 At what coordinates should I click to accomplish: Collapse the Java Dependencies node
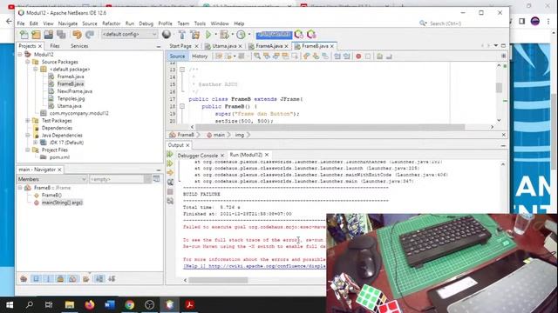tap(27, 136)
